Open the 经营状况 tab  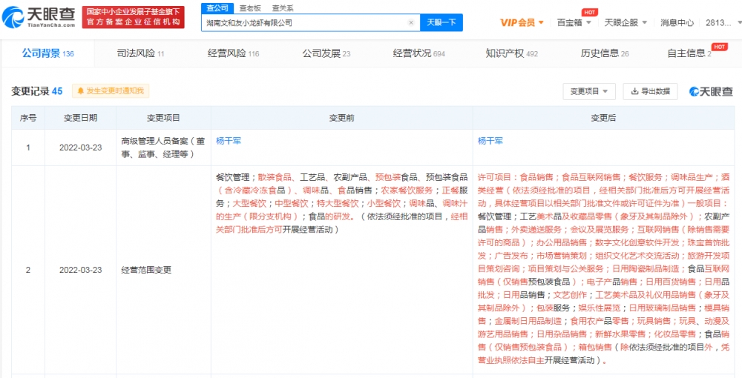point(418,53)
